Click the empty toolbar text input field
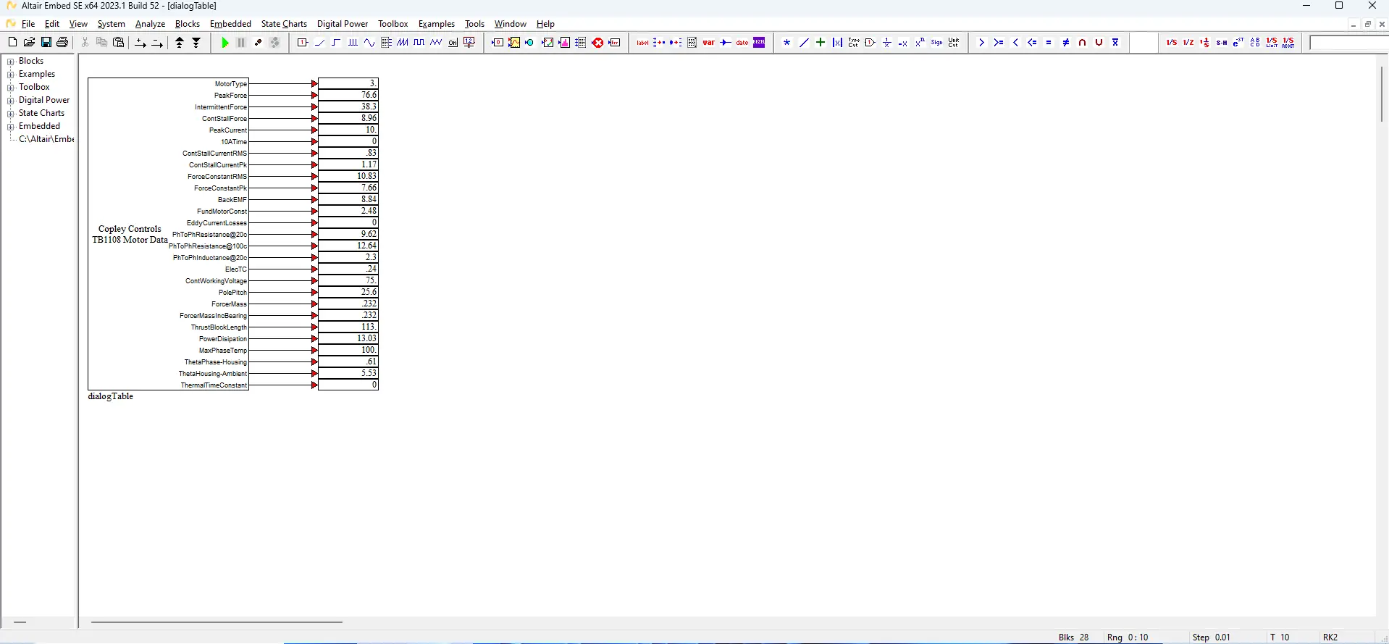 click(1349, 43)
